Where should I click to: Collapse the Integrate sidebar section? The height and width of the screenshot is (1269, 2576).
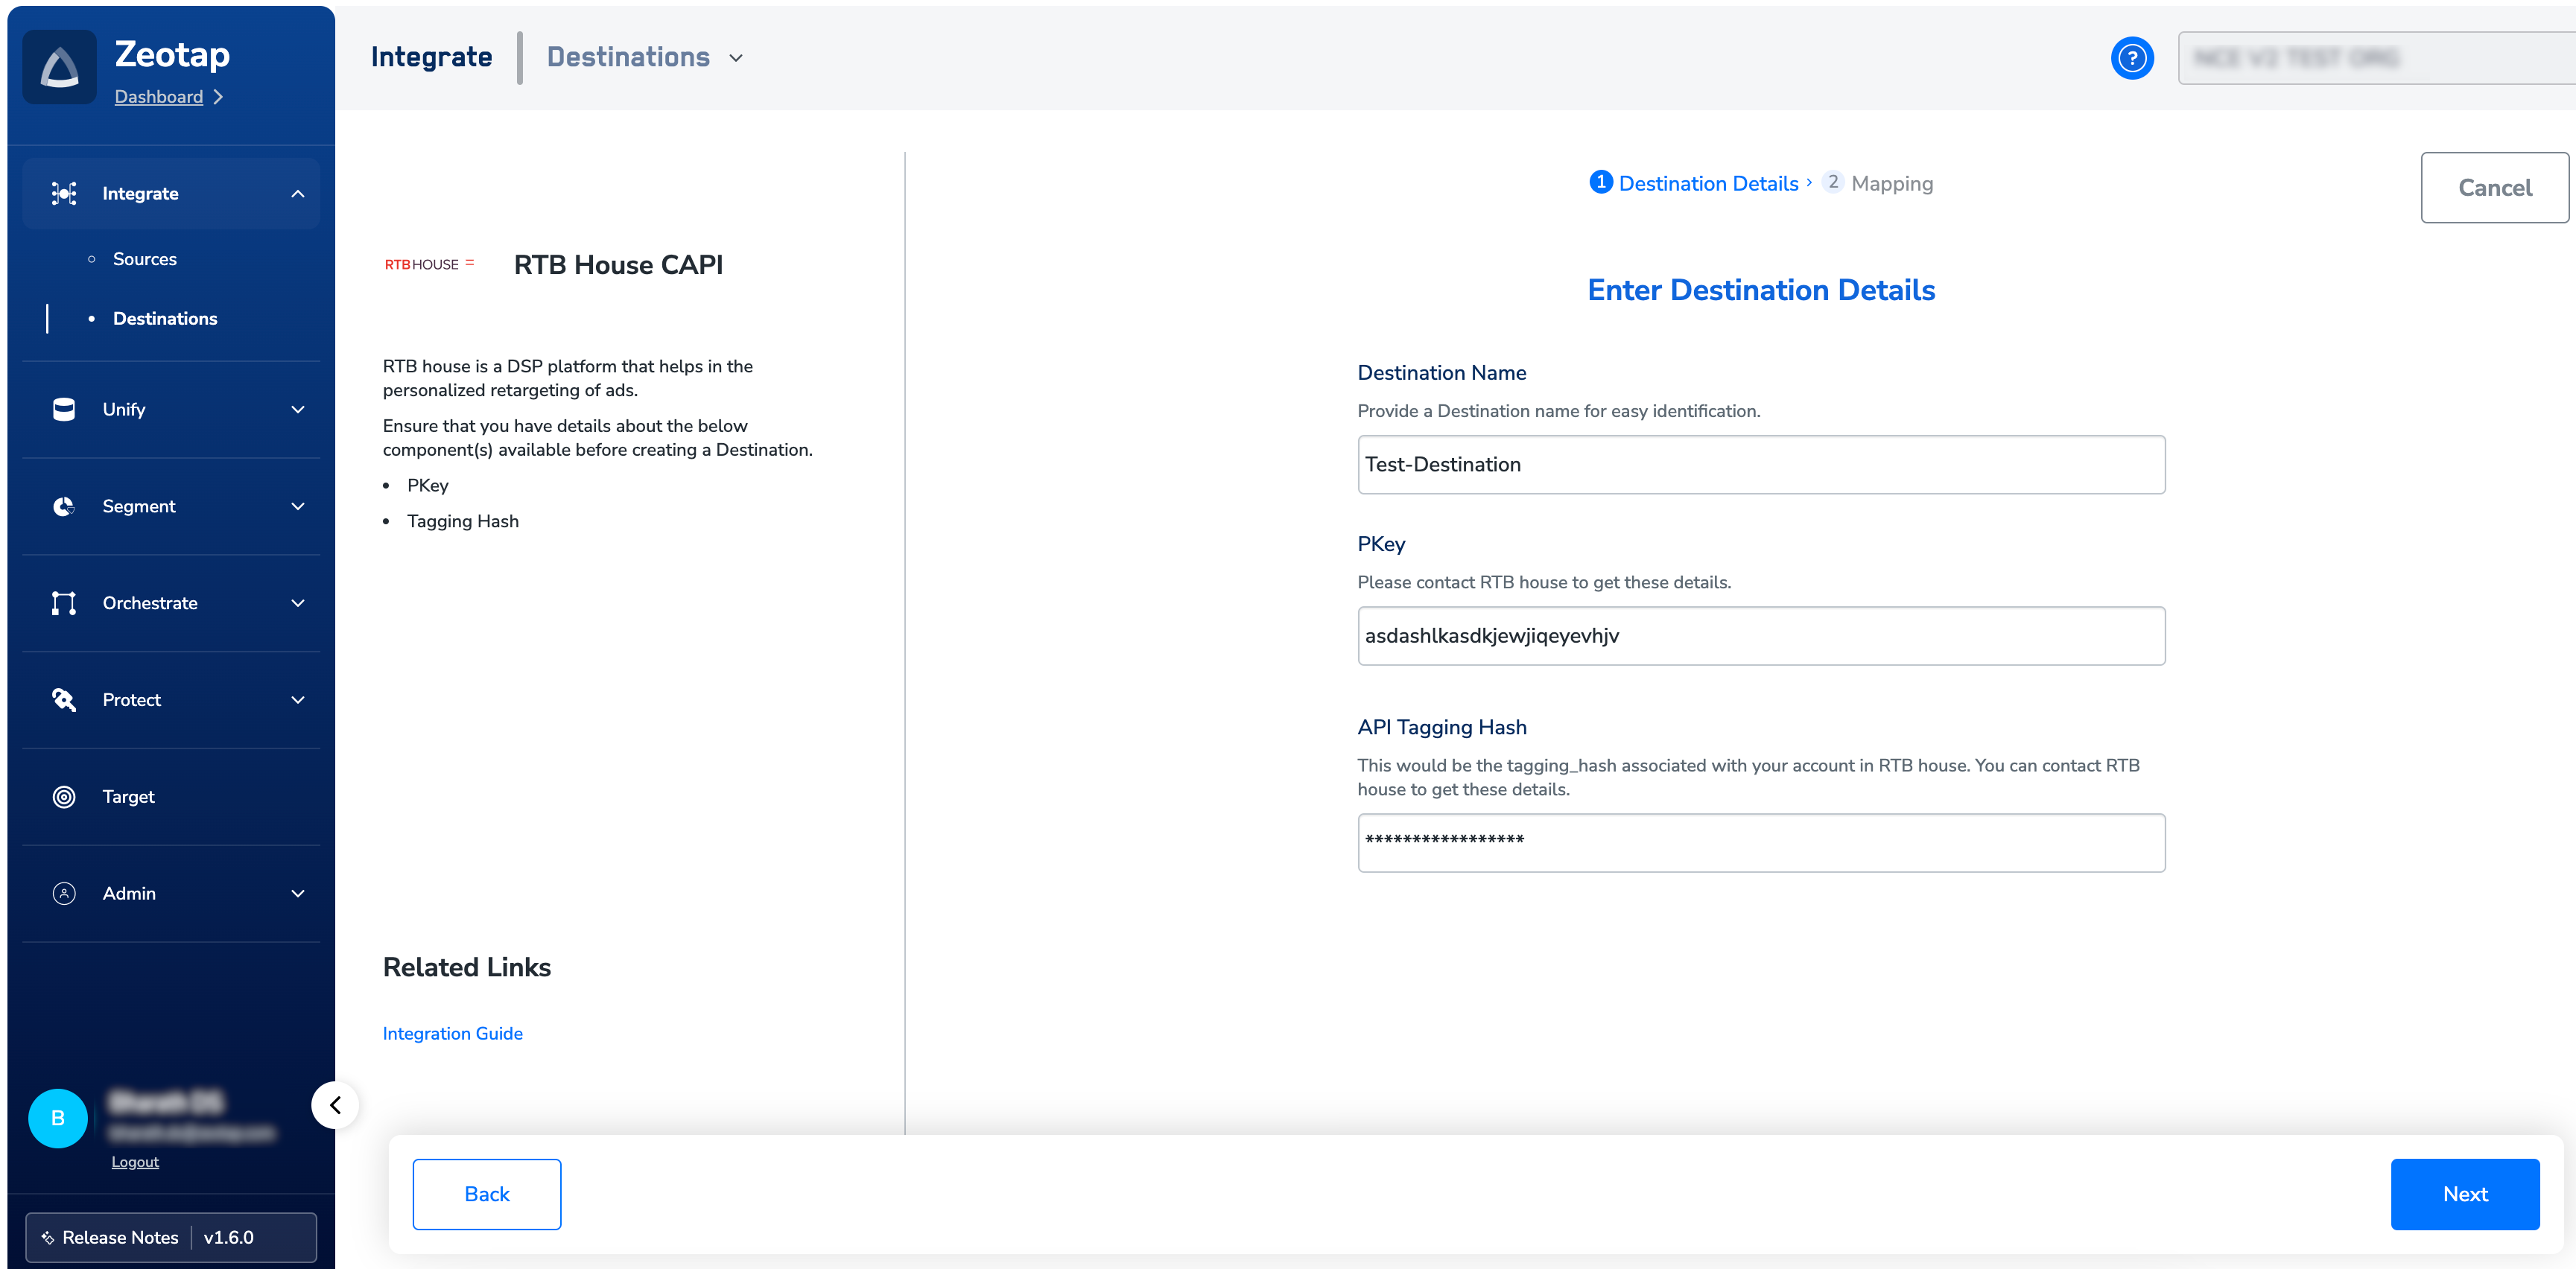(297, 194)
